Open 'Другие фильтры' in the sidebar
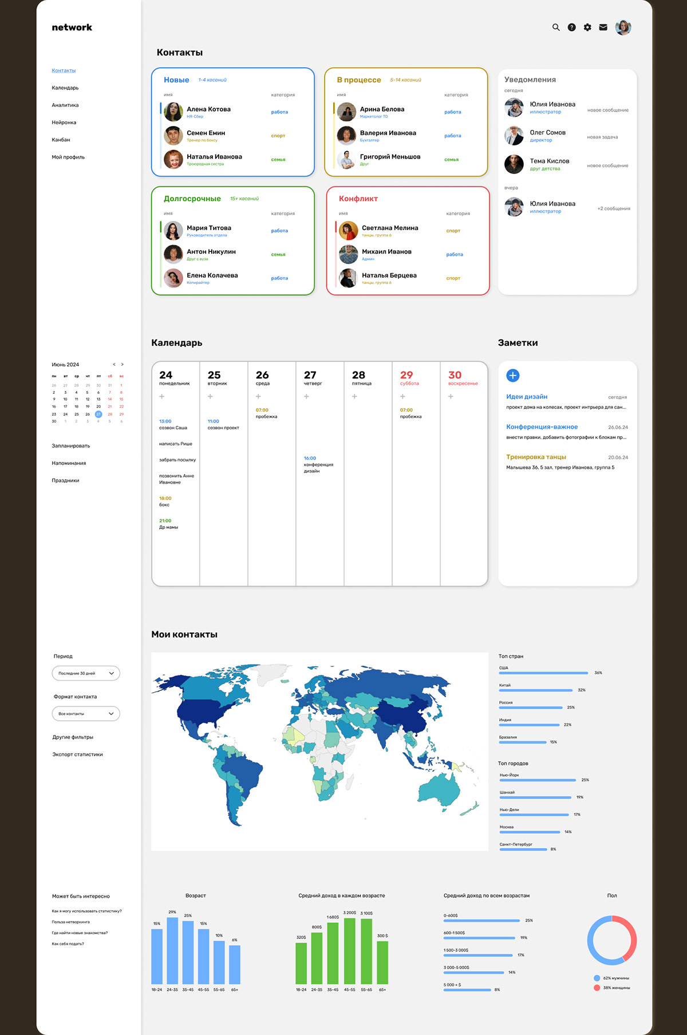This screenshot has width=687, height=1035. (73, 737)
